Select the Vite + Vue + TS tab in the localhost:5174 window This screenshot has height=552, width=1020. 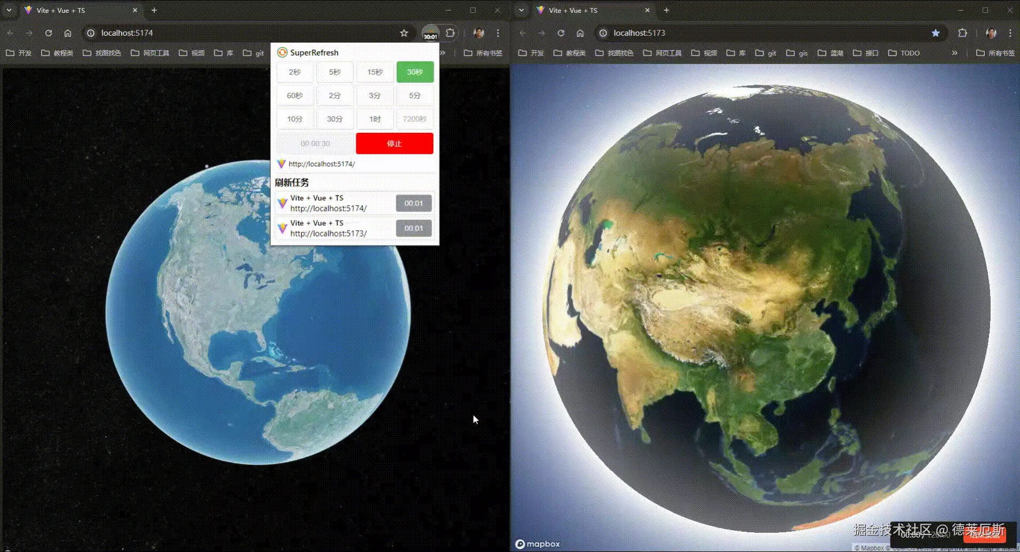80,10
